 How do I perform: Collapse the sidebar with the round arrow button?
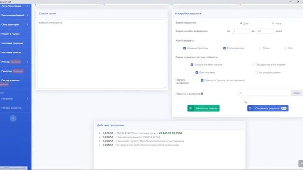pos(13,119)
